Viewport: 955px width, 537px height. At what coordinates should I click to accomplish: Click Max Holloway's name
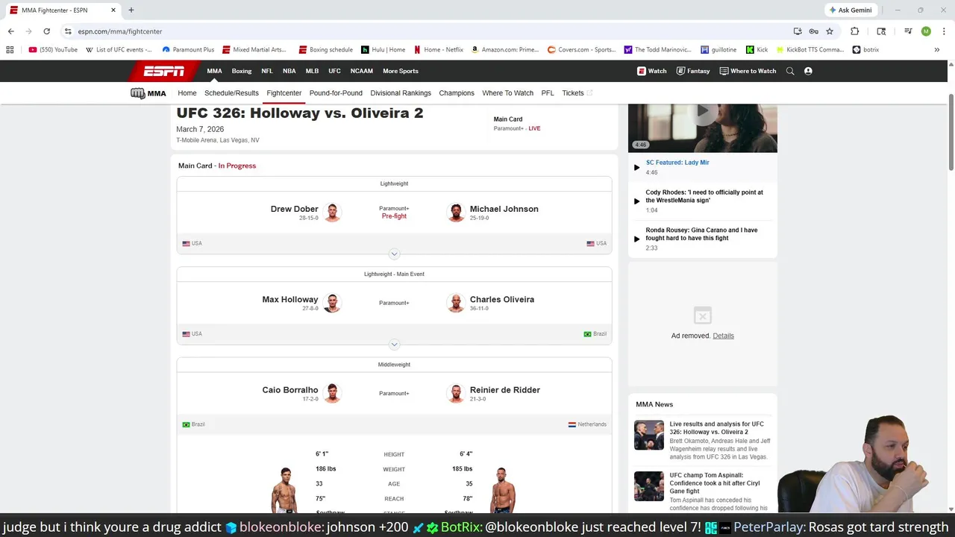tap(290, 299)
